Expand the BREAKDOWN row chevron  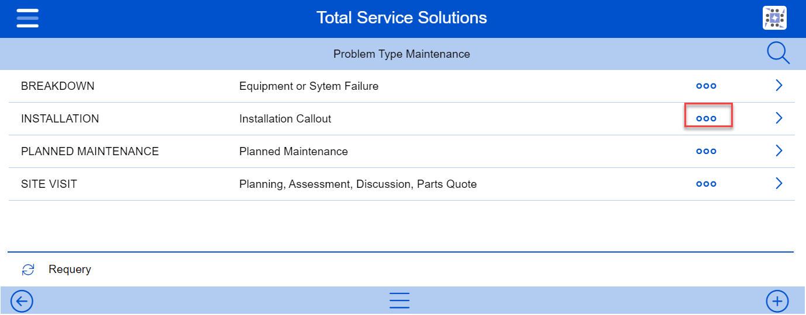click(x=779, y=86)
